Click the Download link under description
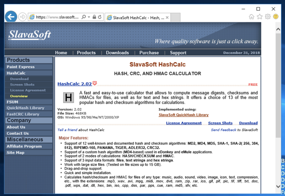Screen dimensions: 285x196 click(x=248, y=123)
